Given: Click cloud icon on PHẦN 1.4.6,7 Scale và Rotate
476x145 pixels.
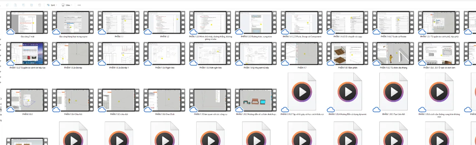Looking at the screenshot, I should [x=377, y=32].
